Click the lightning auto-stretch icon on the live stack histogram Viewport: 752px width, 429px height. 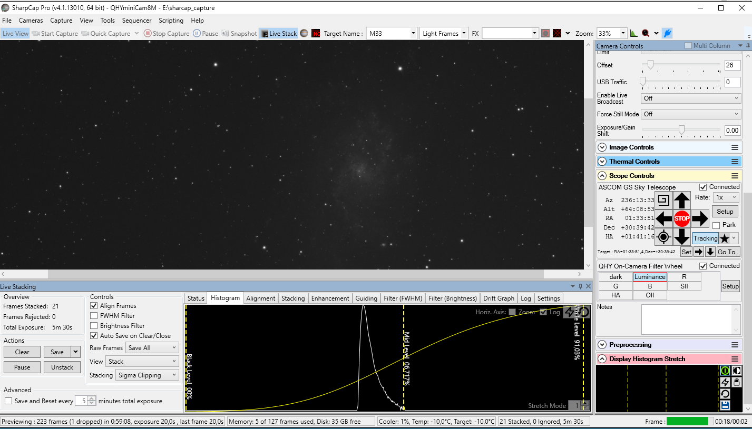coord(569,313)
